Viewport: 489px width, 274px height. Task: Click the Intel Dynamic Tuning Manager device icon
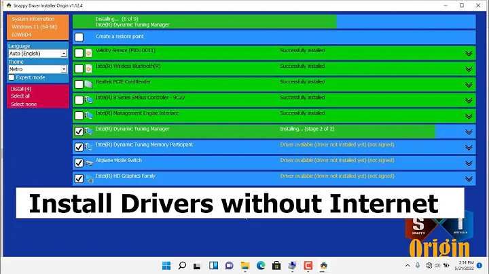(88, 132)
